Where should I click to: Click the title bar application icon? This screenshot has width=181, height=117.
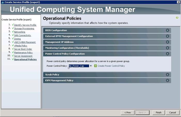pos(3,2)
